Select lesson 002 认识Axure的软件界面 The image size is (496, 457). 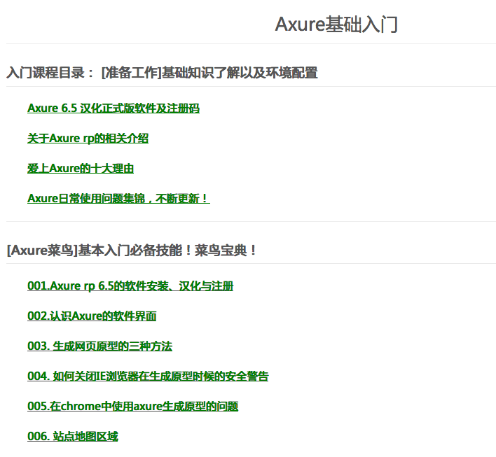92,316
